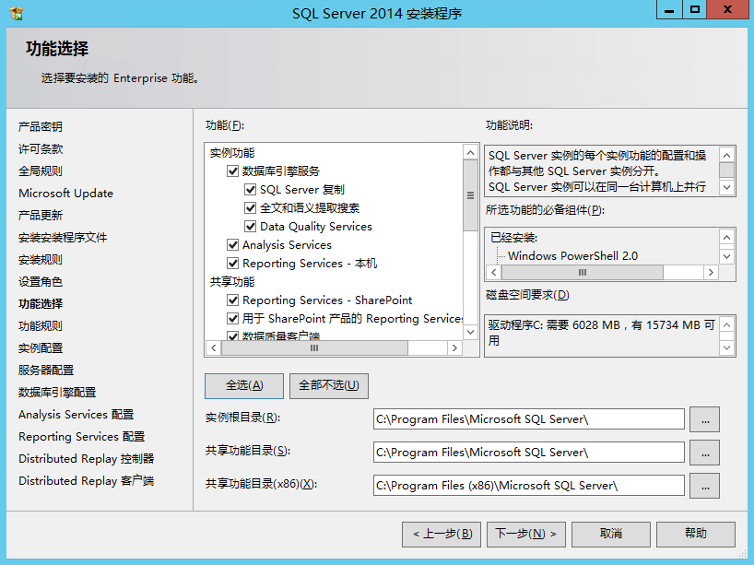754x565 pixels.
Task: Select 功能规则 step in sidebar
Action: pos(41,325)
